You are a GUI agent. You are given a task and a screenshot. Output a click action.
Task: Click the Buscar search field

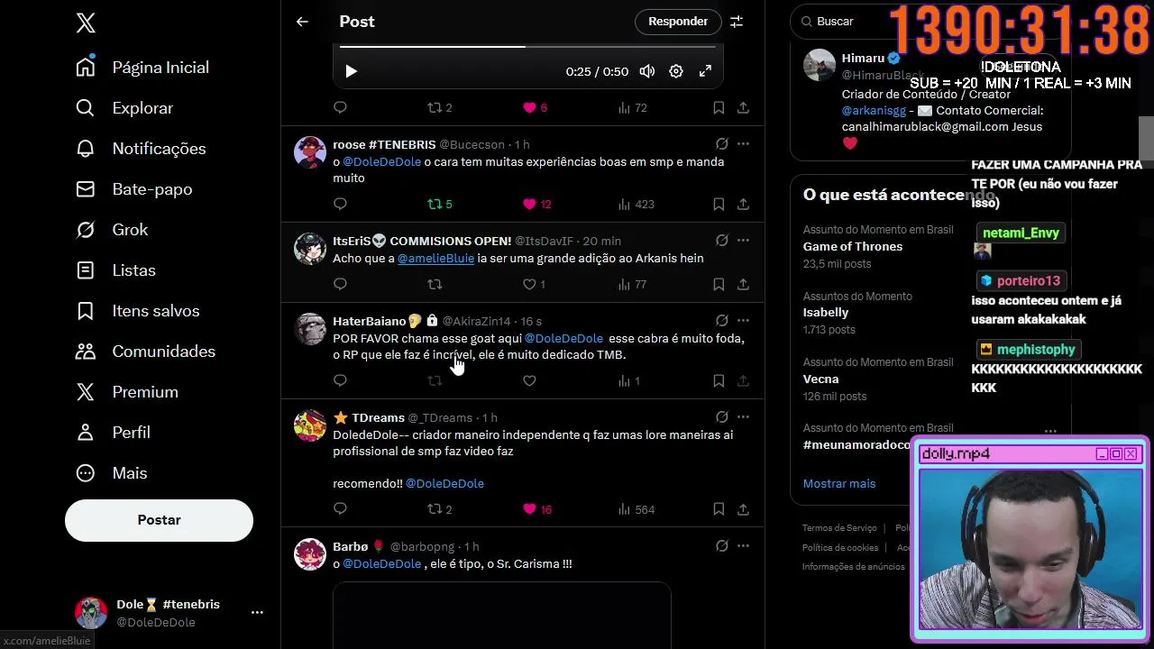click(x=843, y=21)
